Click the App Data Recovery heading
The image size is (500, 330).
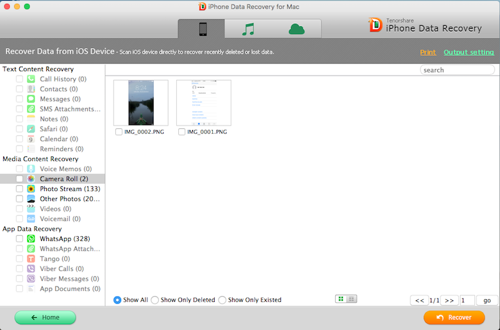[32, 229]
